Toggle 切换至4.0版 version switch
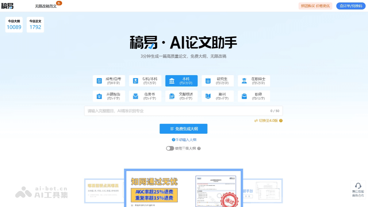Image resolution: width=368 pixels, height=207 pixels. tap(266, 121)
